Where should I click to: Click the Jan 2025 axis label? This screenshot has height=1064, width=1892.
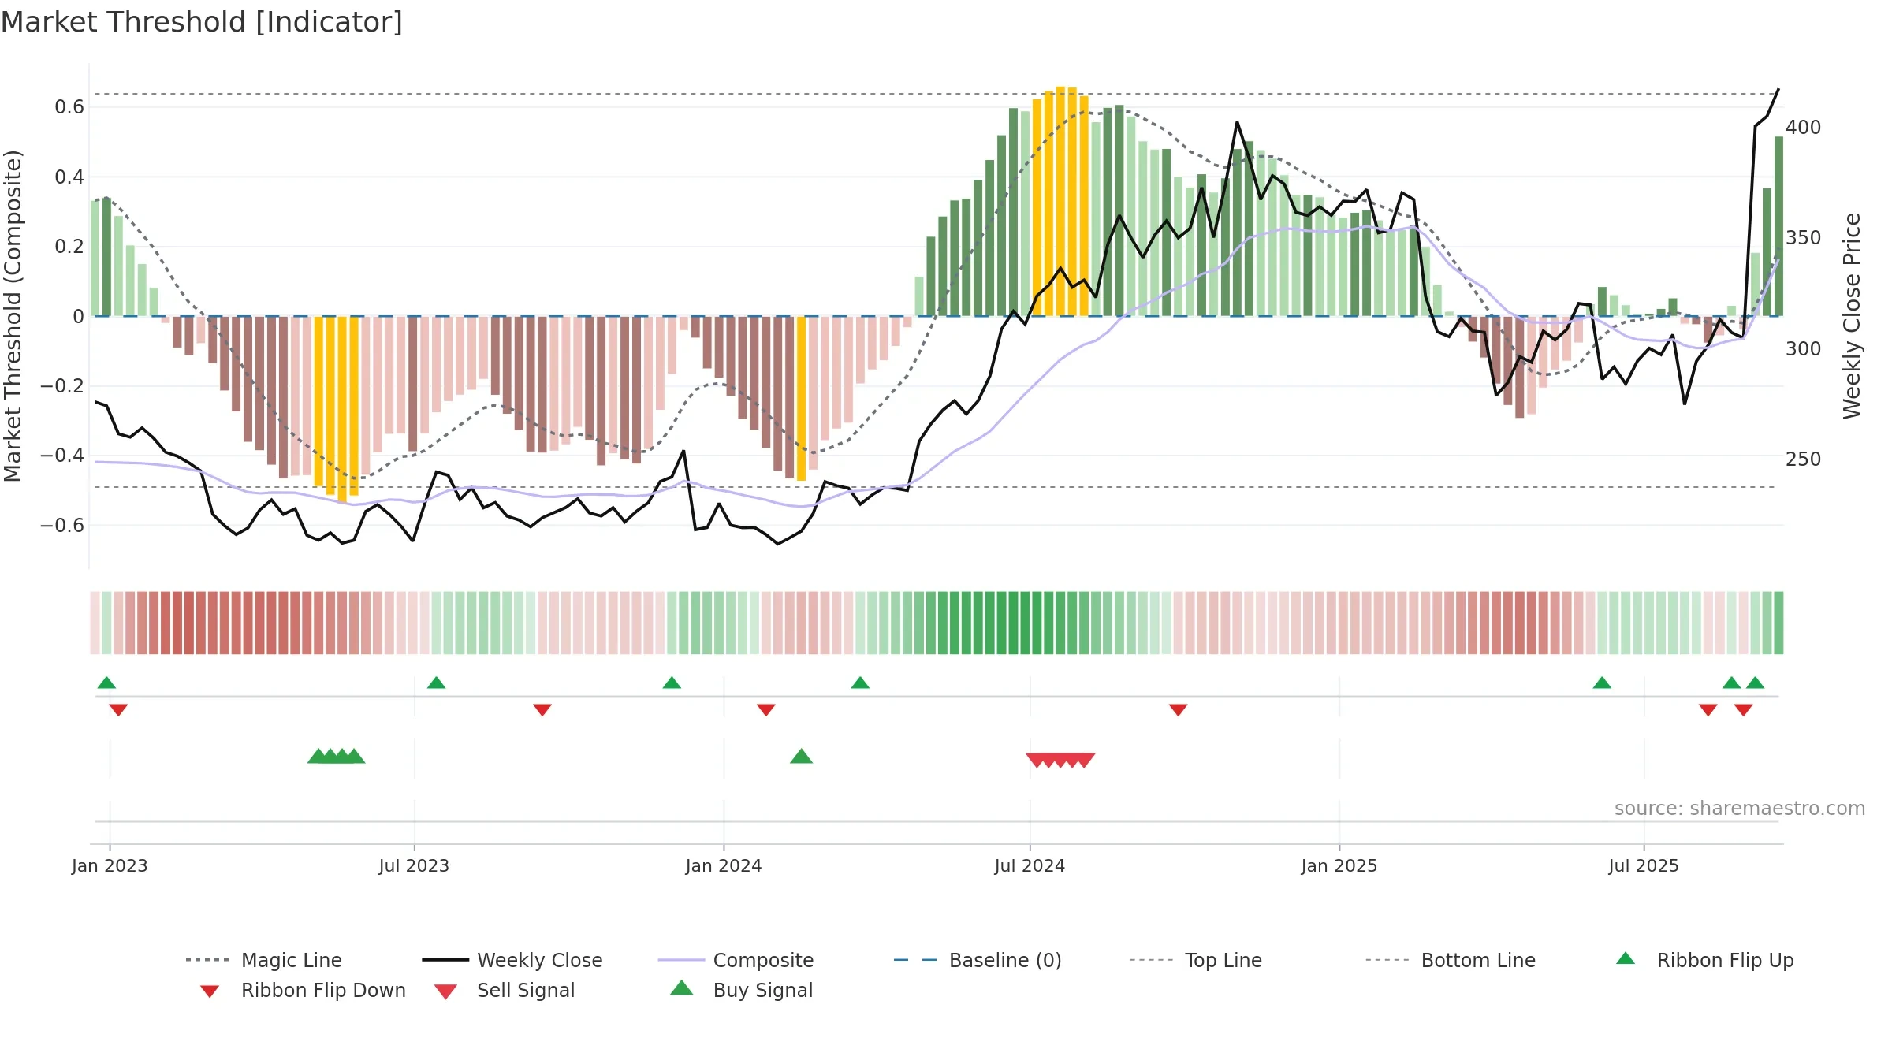(x=1339, y=865)
